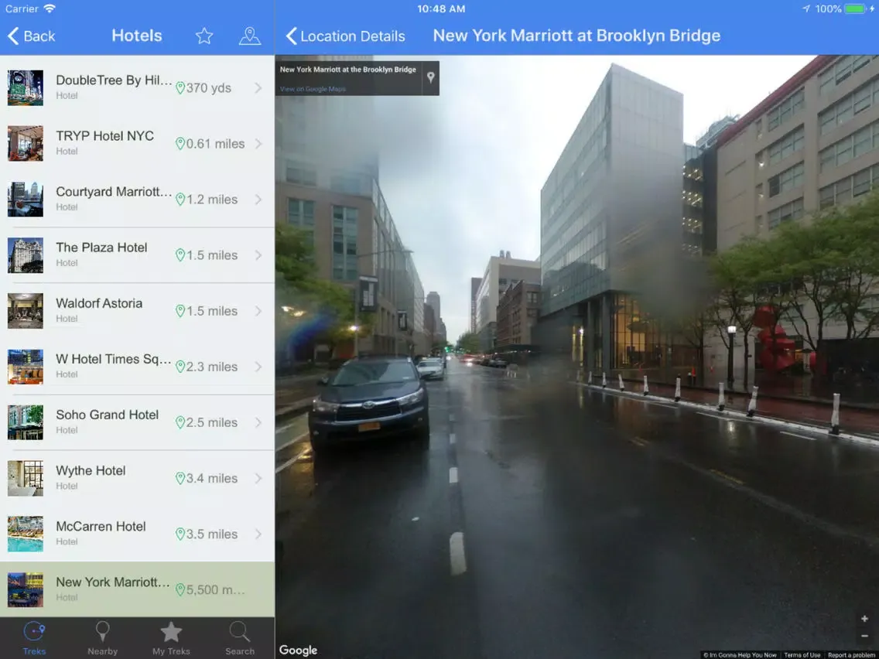Click the pin icon beside 1.2 miles

(x=180, y=200)
